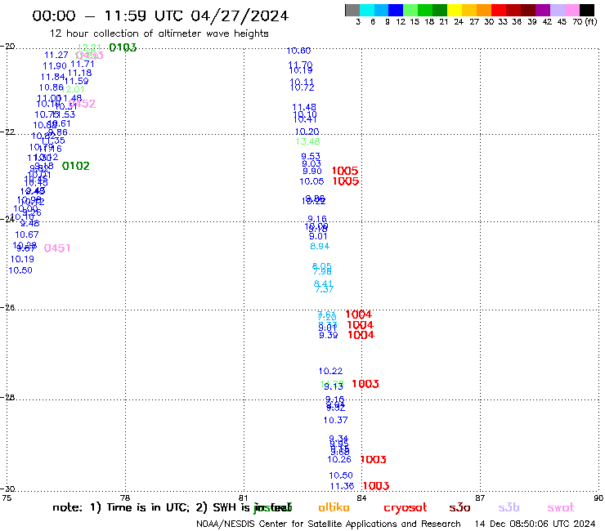Image resolution: width=605 pixels, height=531 pixels.
Task: Click the 'swot' satellite legend label
Action: [x=561, y=508]
